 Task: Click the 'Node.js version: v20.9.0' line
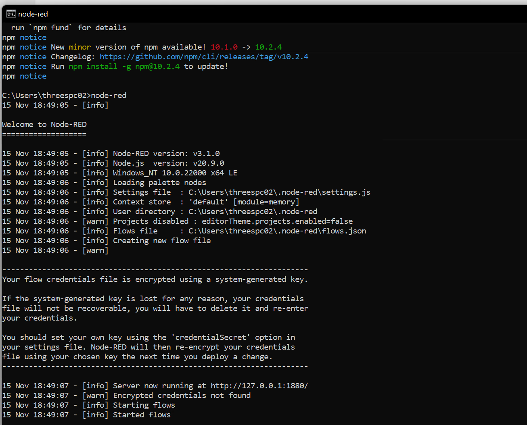(x=168, y=163)
